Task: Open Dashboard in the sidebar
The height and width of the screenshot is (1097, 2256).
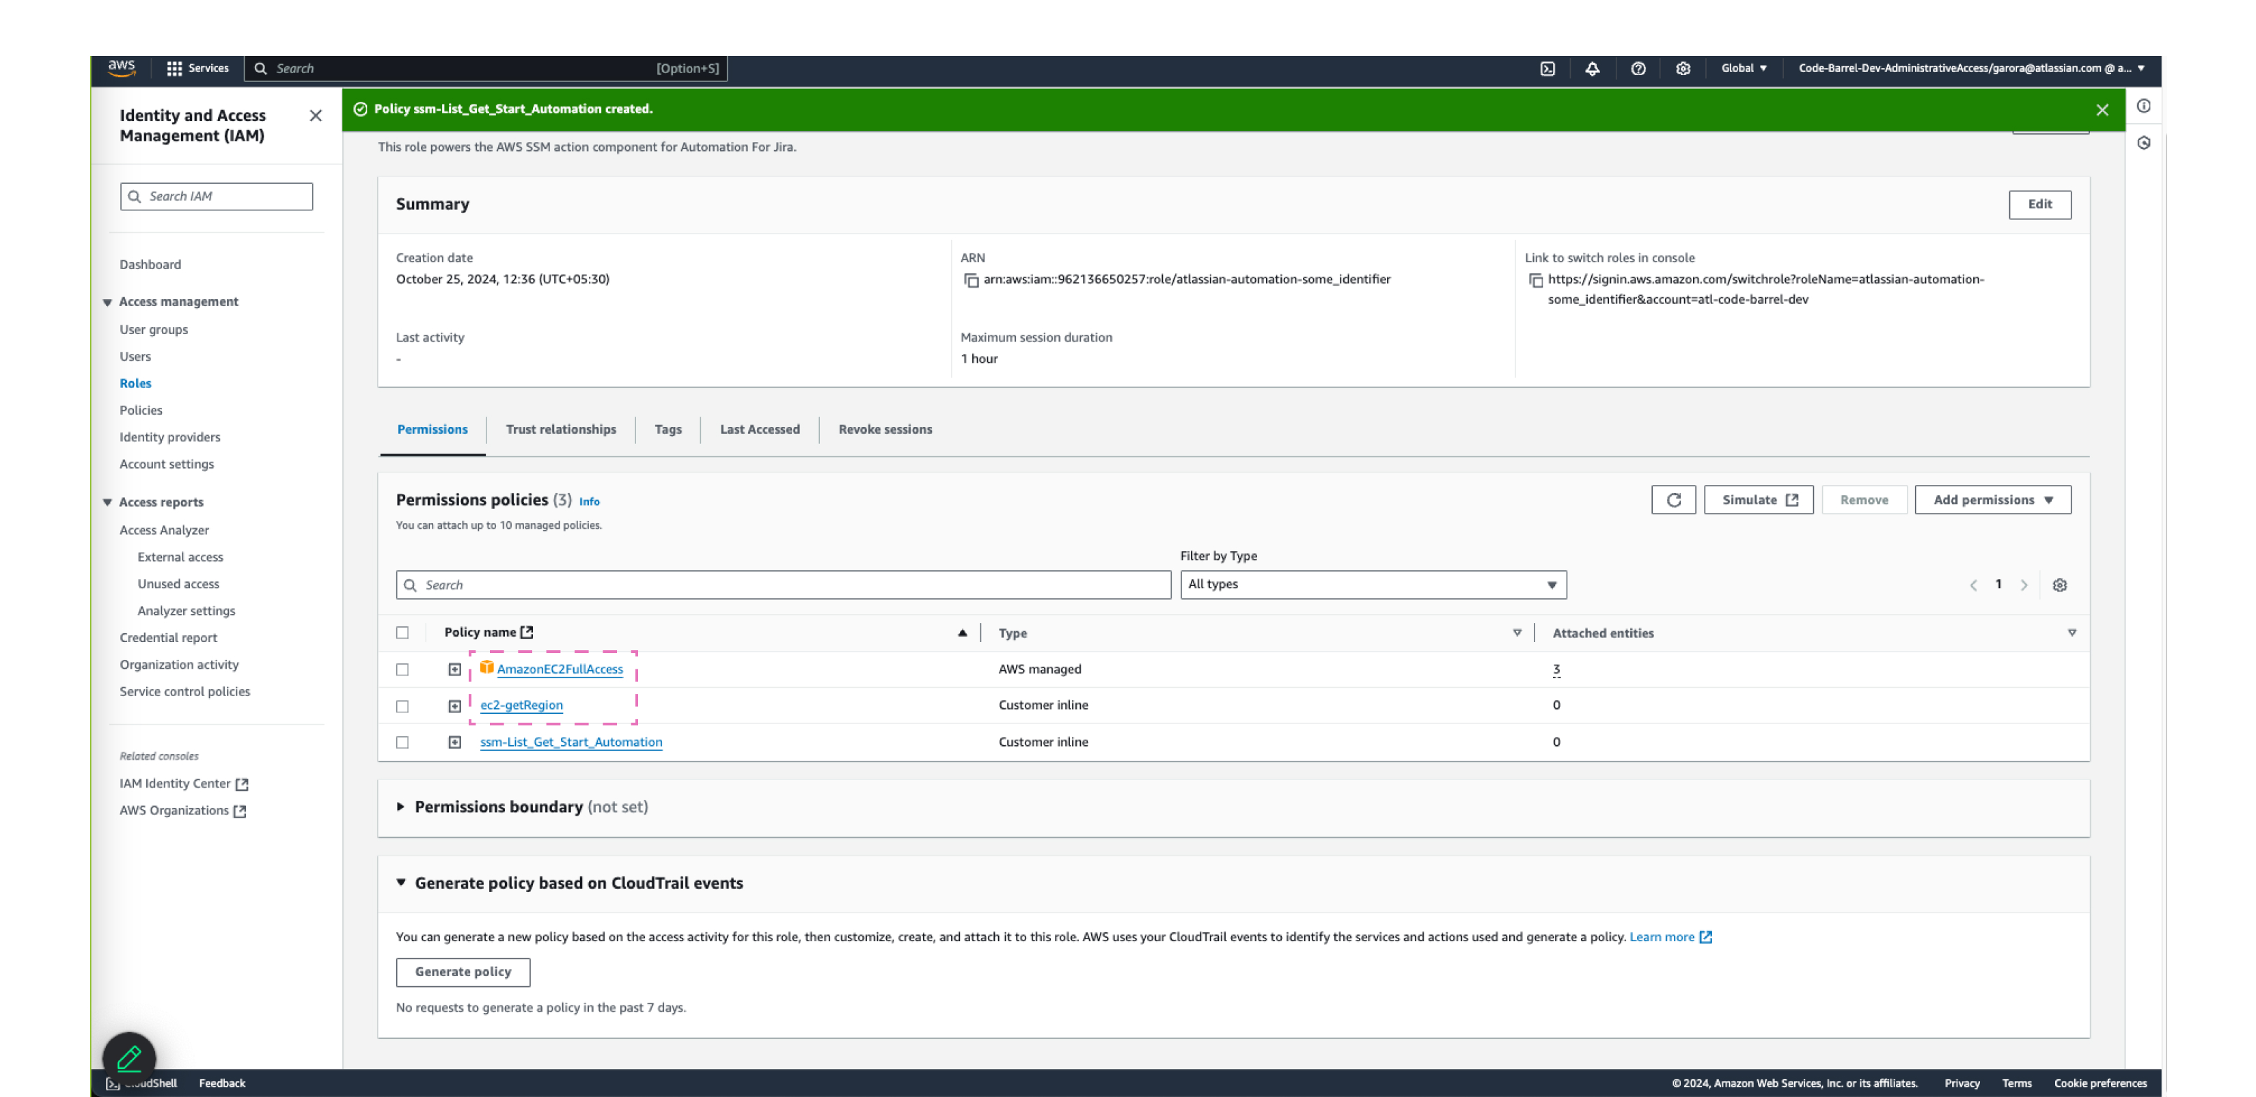Action: pos(150,264)
